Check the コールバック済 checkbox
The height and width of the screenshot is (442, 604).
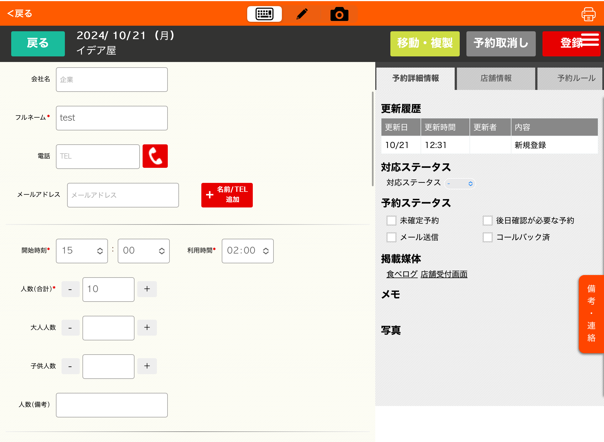(487, 237)
